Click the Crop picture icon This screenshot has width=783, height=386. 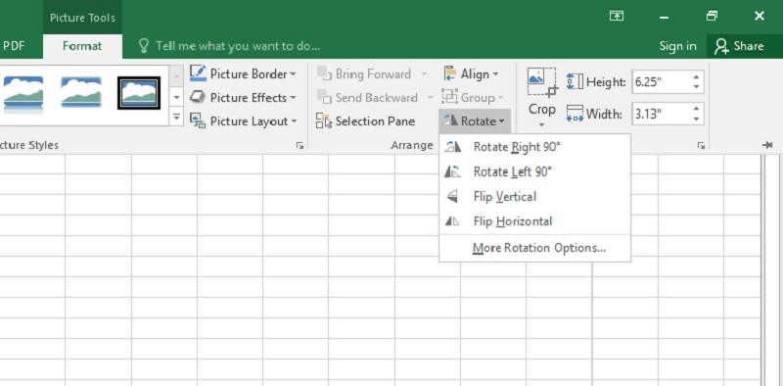pyautogui.click(x=542, y=83)
